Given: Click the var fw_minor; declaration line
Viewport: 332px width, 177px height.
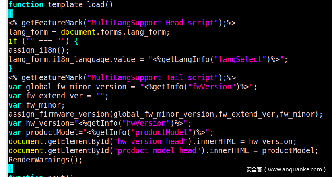Looking at the screenshot, I should [37, 105].
